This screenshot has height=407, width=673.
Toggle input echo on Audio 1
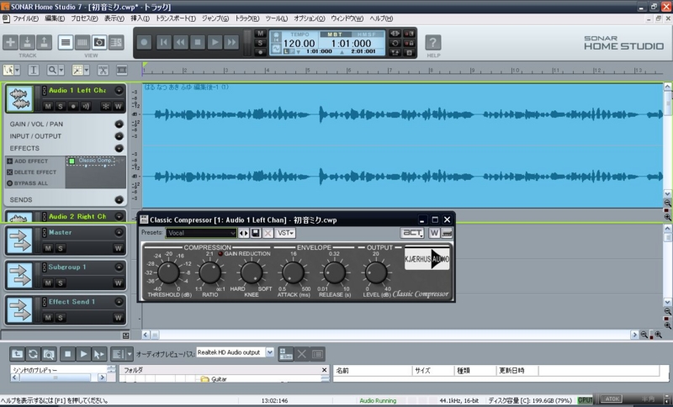click(x=86, y=106)
